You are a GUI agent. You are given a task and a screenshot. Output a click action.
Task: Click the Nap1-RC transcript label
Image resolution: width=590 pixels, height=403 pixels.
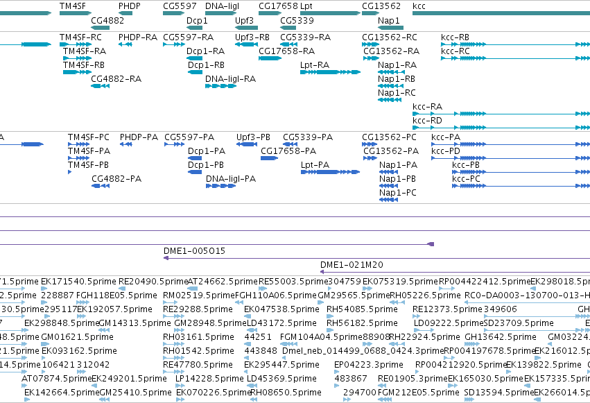(x=397, y=93)
